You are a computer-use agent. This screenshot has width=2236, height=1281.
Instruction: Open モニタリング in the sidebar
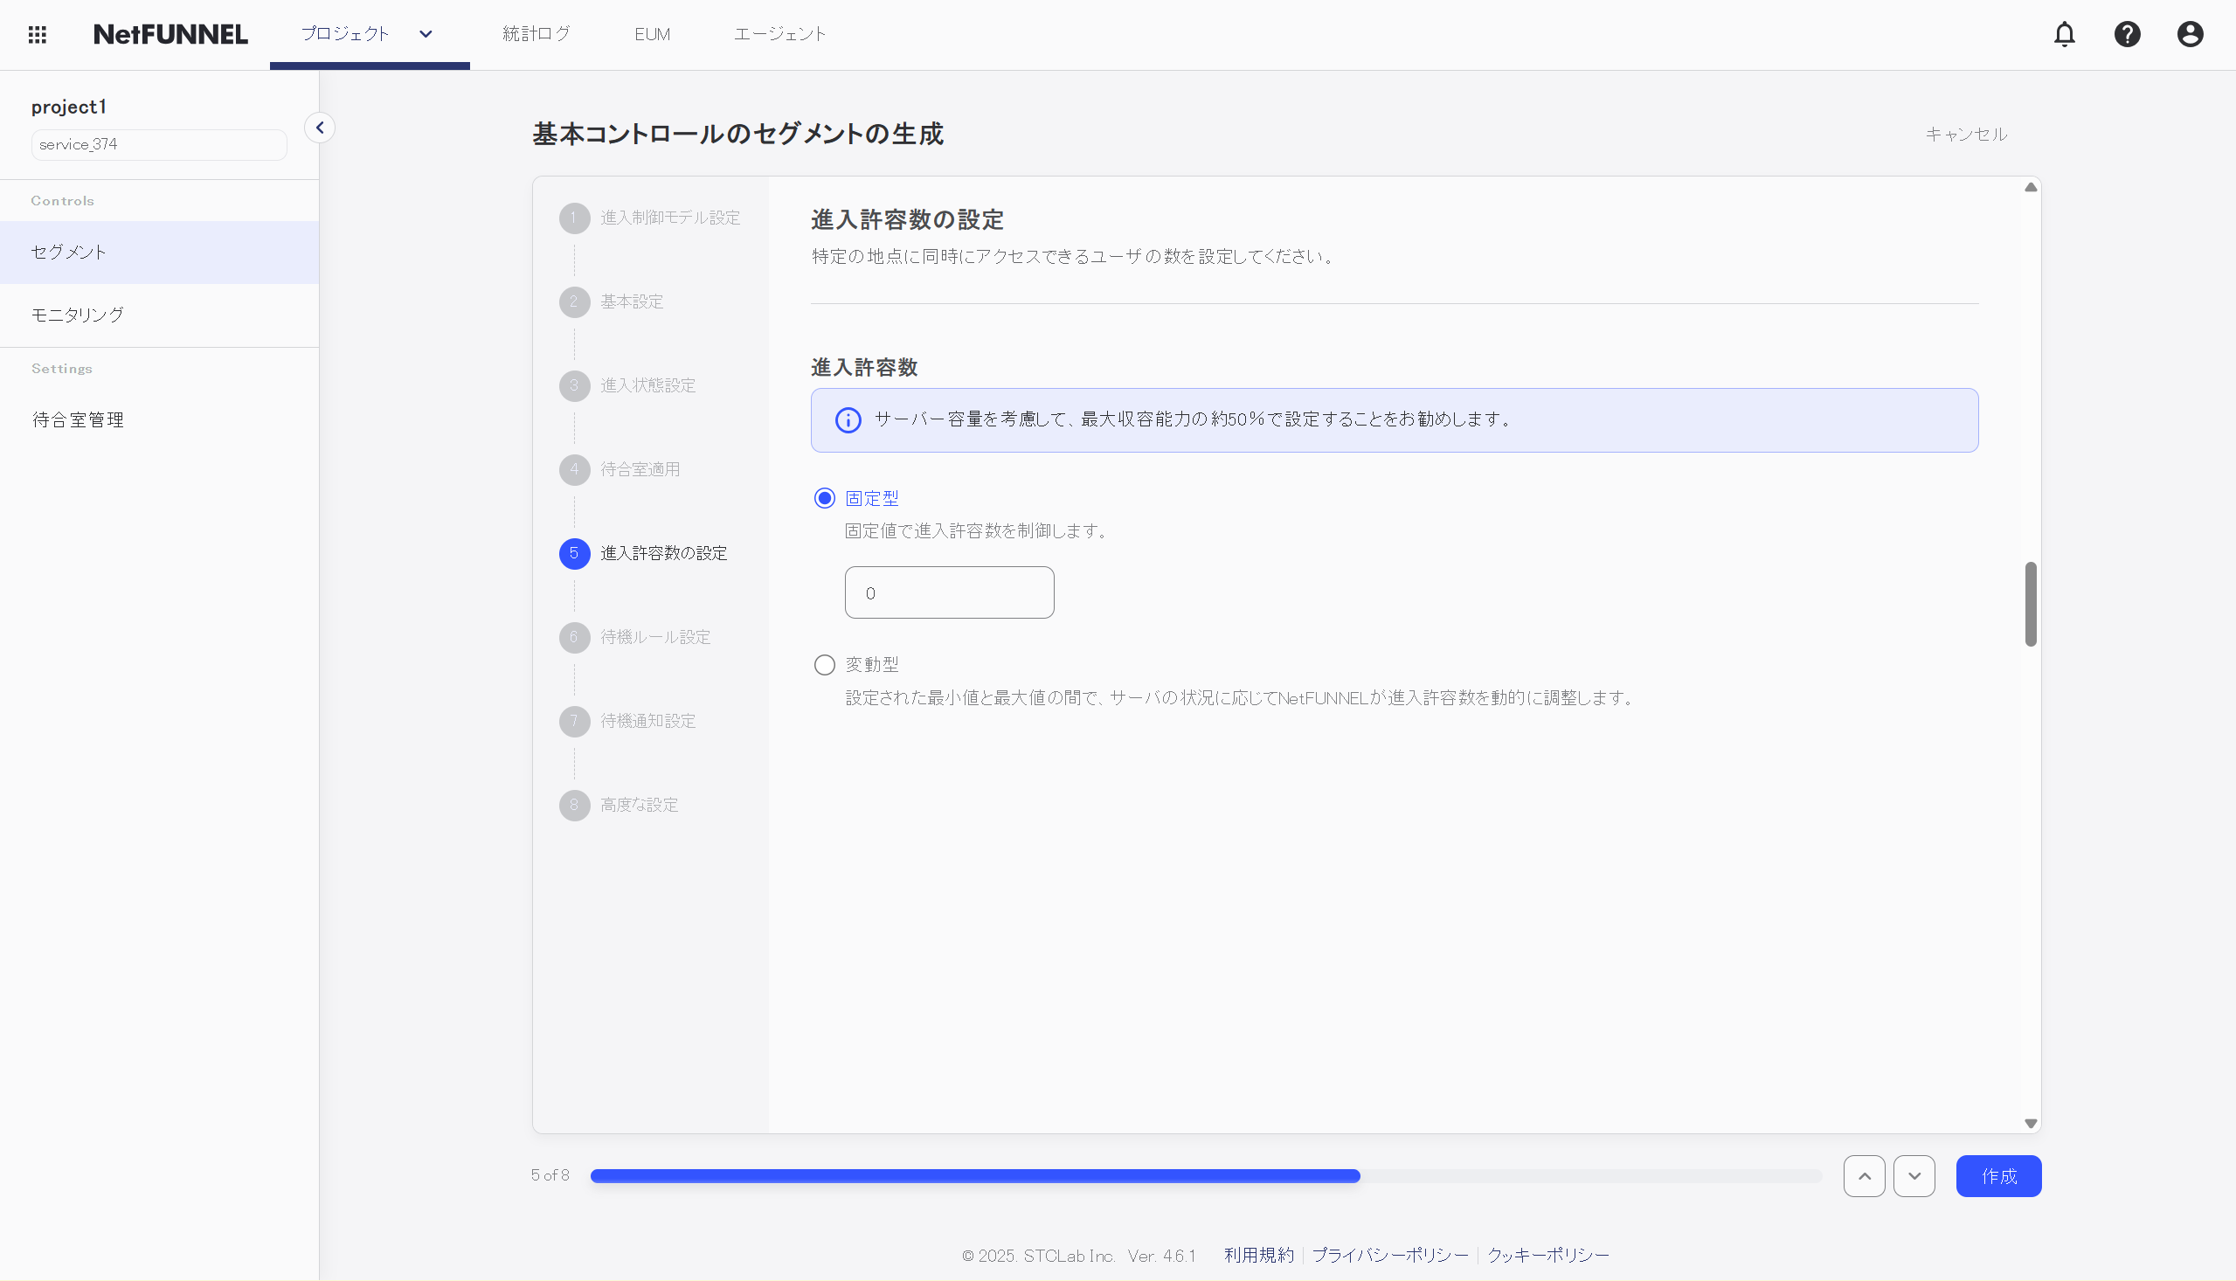point(78,314)
